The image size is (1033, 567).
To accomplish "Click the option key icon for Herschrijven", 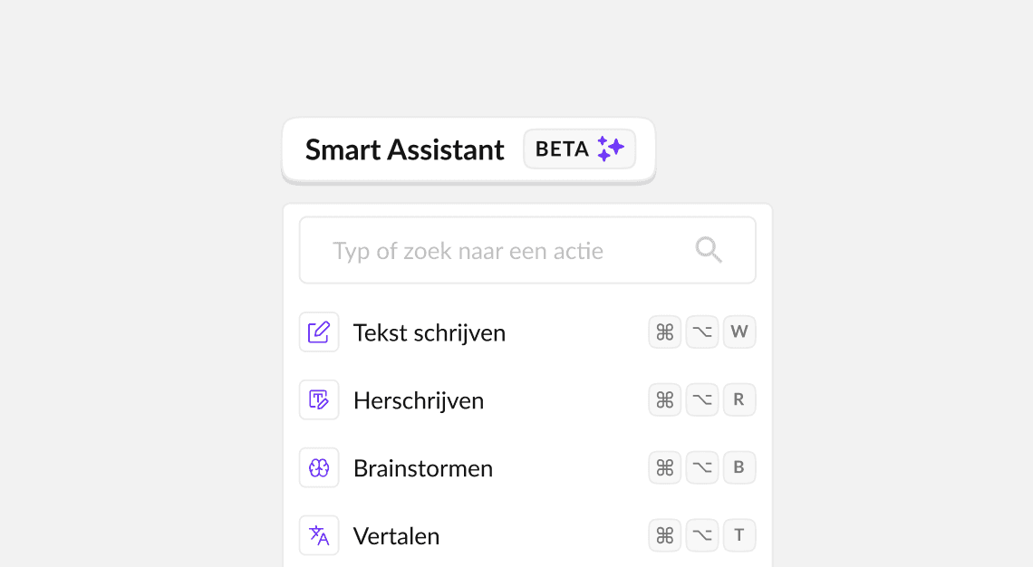I will point(702,399).
